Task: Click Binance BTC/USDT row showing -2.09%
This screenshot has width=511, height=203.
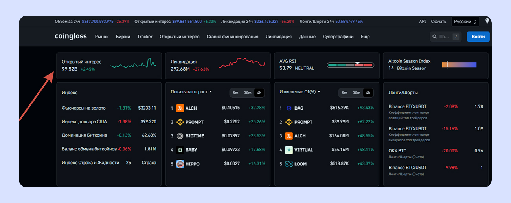Action: pos(436,112)
